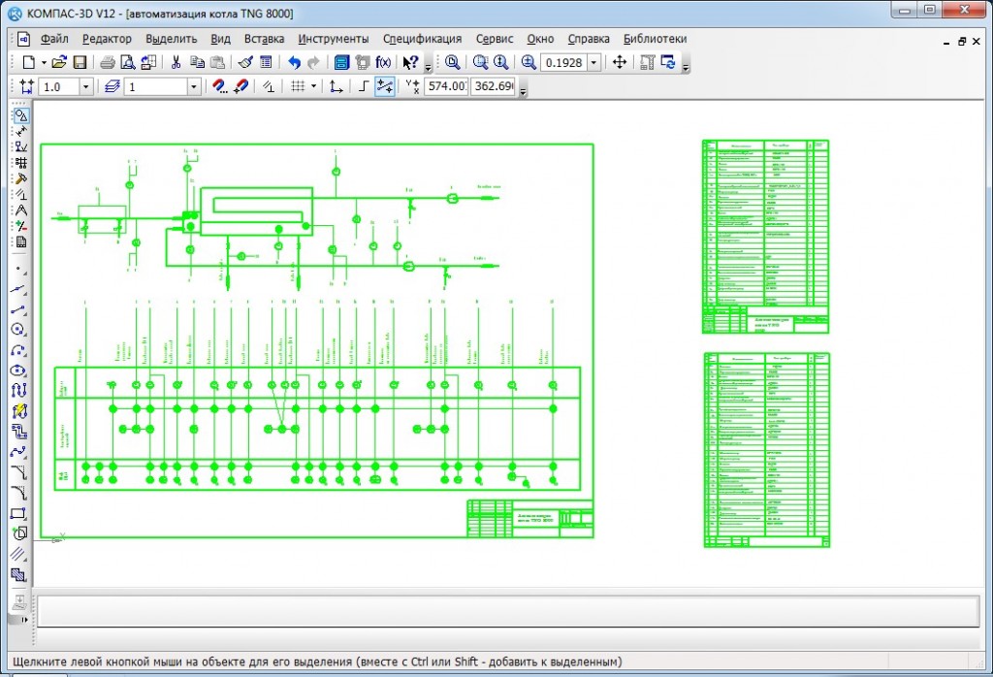The image size is (993, 677).
Task: Select the Ellipse drawing tool
Action: (19, 371)
